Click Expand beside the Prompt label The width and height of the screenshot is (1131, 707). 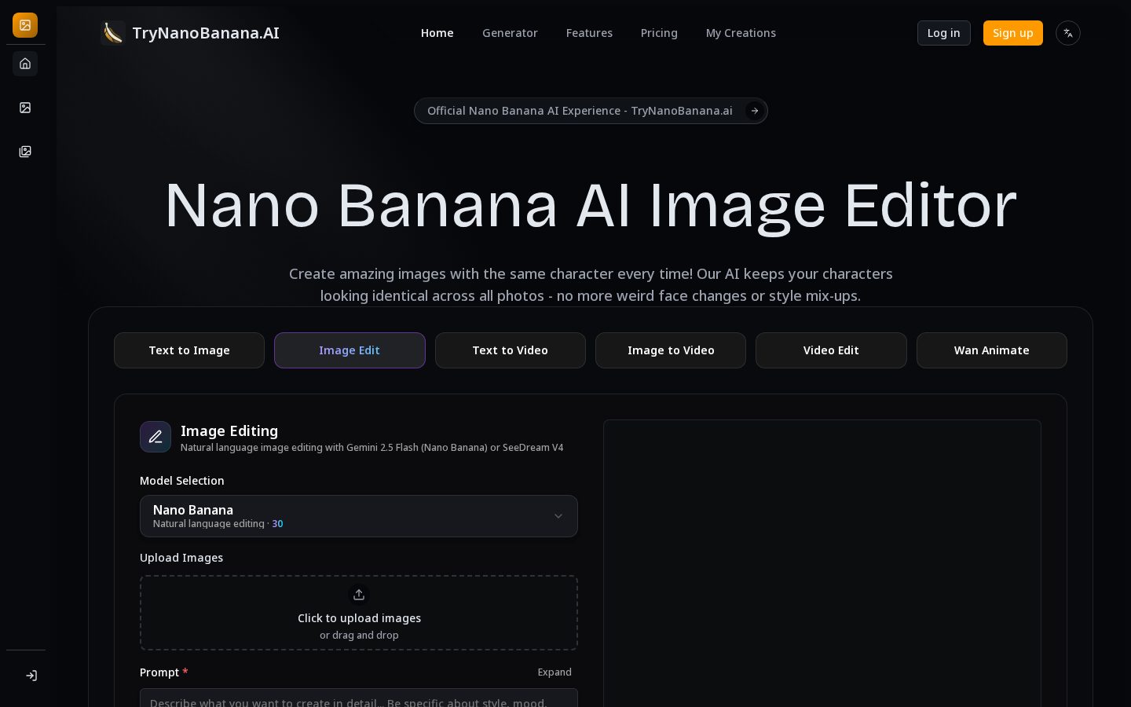click(x=555, y=672)
